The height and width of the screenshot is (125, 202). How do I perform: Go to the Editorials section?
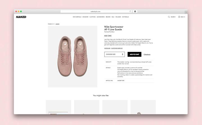coord(125,17)
